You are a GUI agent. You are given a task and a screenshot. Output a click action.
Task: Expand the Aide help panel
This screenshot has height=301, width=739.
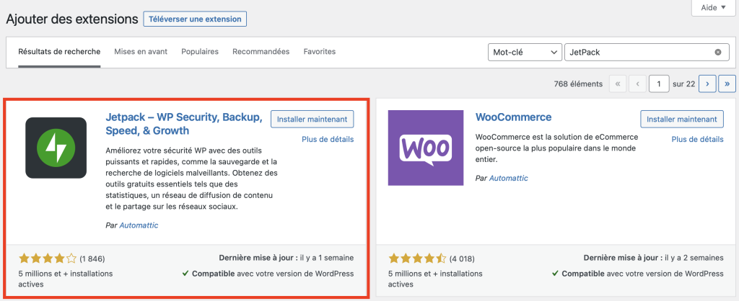[x=713, y=8]
